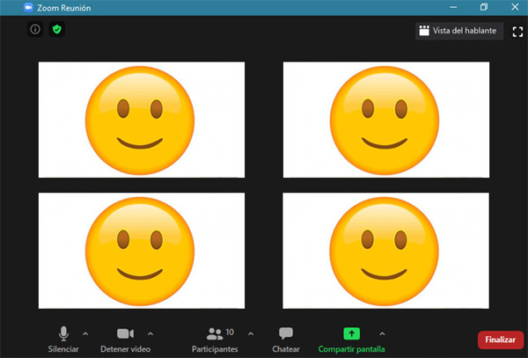
Task: Restore down the Zoom Reunión window
Action: 484,7
